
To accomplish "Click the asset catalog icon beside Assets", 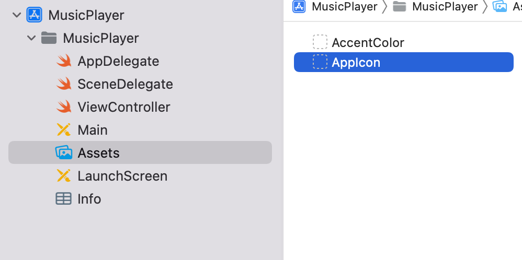I will coord(64,152).
